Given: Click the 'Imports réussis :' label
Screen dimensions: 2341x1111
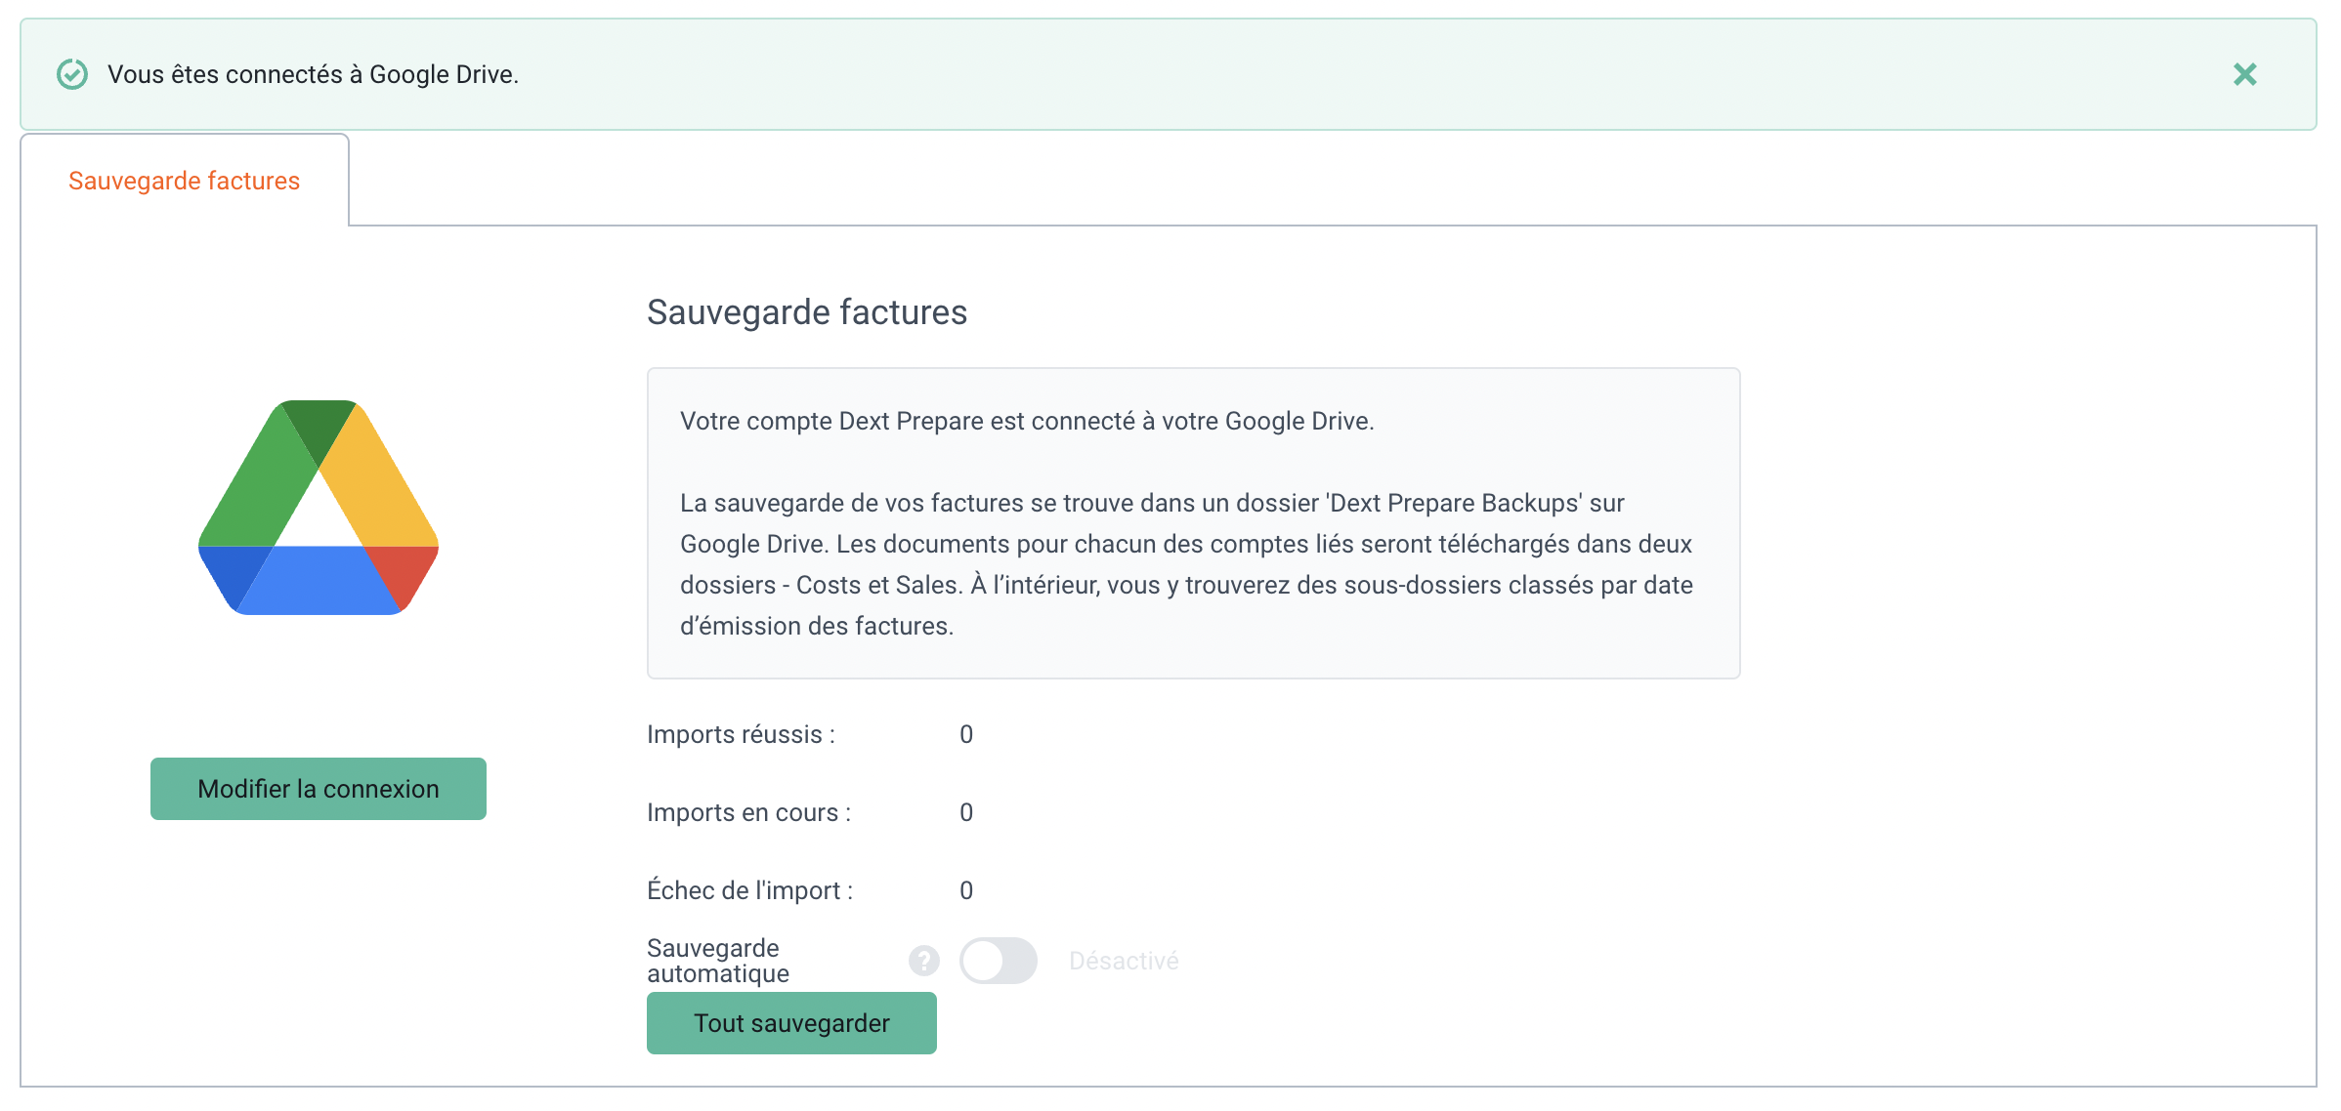Looking at the screenshot, I should (741, 734).
